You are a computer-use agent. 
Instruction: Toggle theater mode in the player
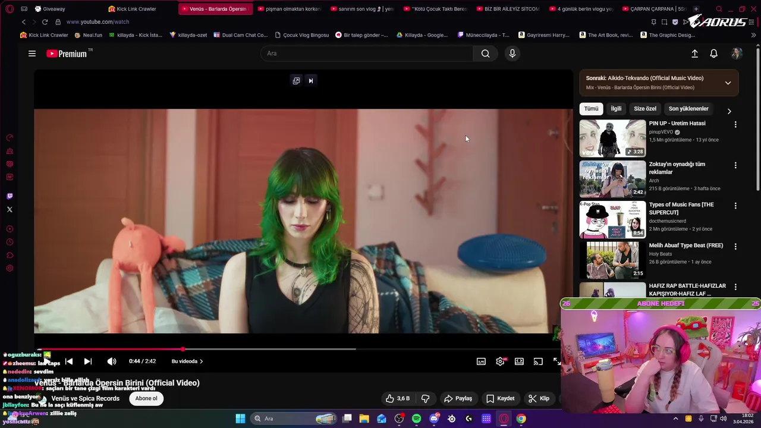point(519,361)
